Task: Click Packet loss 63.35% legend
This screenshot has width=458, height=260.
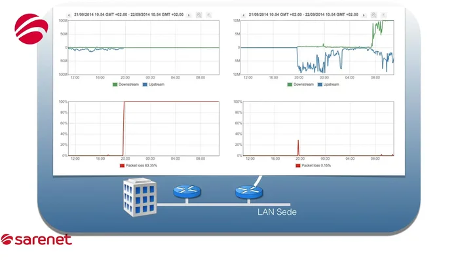Action: point(138,166)
